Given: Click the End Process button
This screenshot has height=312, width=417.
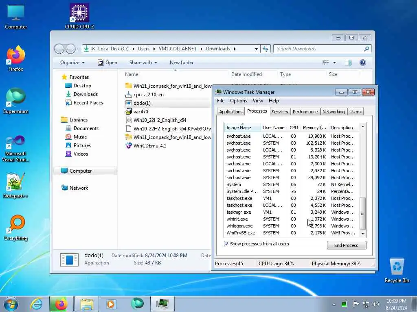Looking at the screenshot, I should (346, 245).
